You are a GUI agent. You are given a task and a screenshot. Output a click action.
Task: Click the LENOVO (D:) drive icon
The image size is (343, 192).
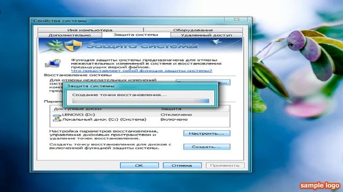click(57, 115)
